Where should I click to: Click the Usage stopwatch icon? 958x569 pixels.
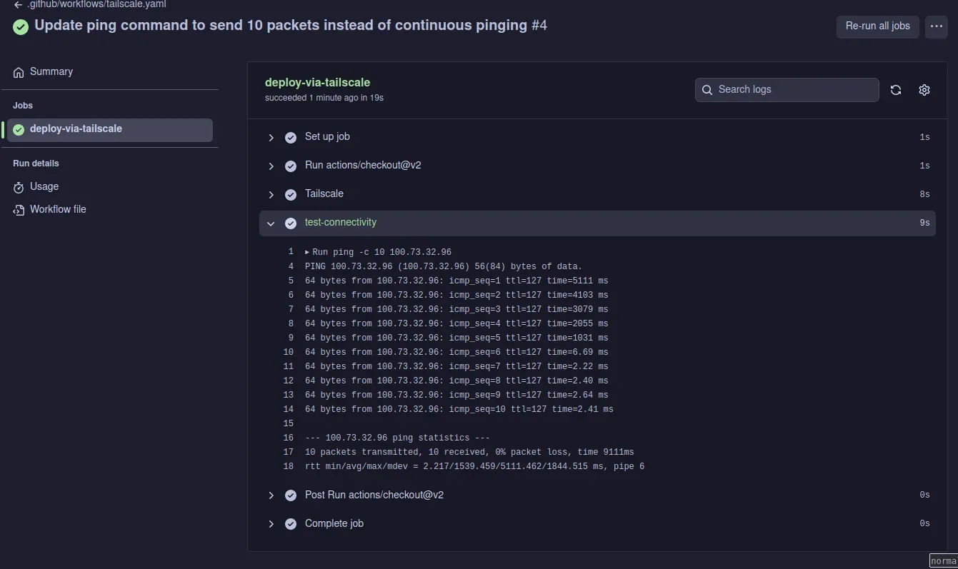coord(19,187)
